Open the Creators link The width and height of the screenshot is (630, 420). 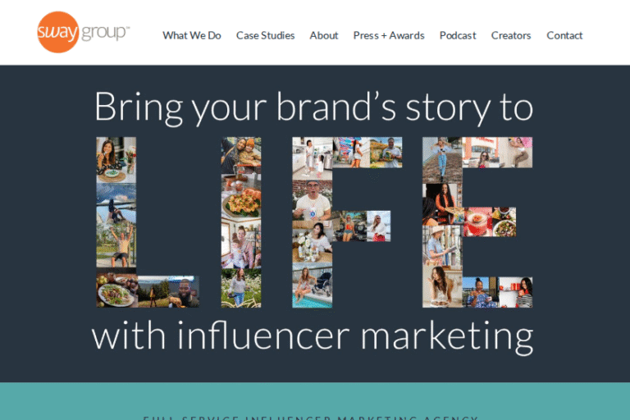511,35
